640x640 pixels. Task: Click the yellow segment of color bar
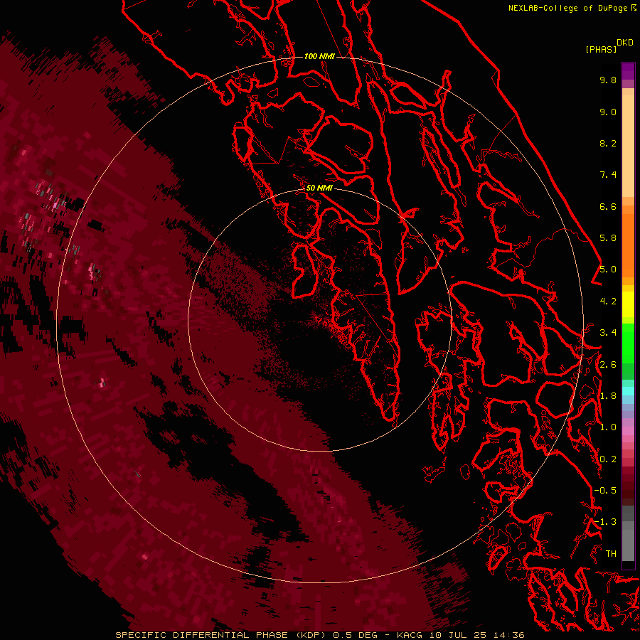(x=628, y=304)
